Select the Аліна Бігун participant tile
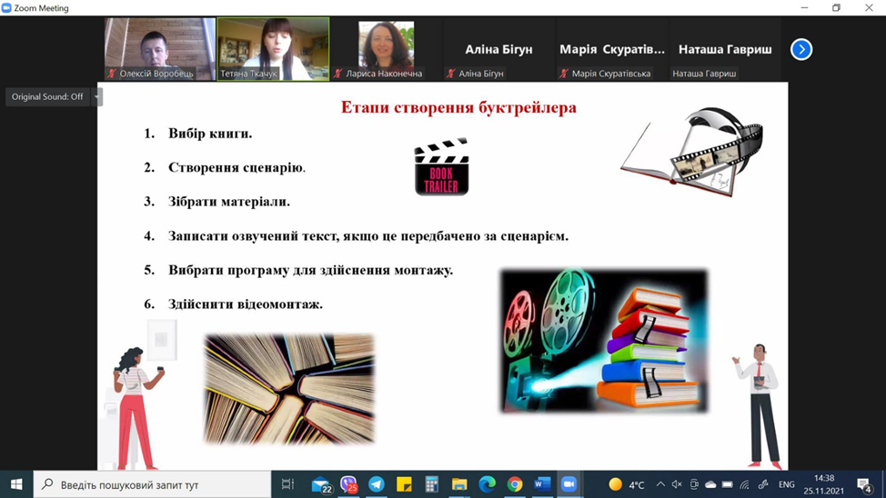Viewport: 886px width, 498px height. (x=498, y=49)
